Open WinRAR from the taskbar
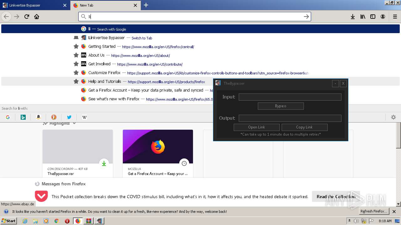401x225 pixels. 89,221
